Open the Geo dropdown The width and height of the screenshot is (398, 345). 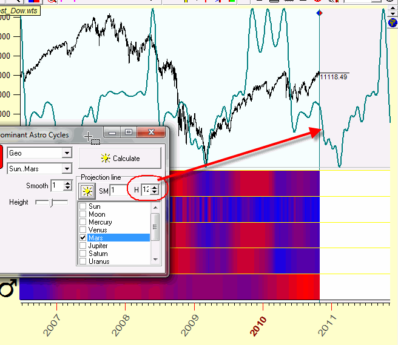(67, 154)
